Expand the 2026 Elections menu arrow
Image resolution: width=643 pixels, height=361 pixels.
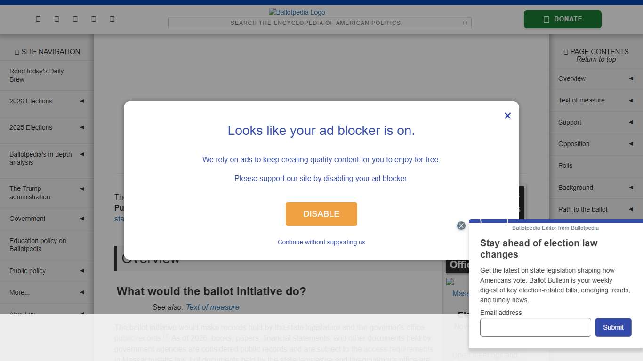coord(82,101)
